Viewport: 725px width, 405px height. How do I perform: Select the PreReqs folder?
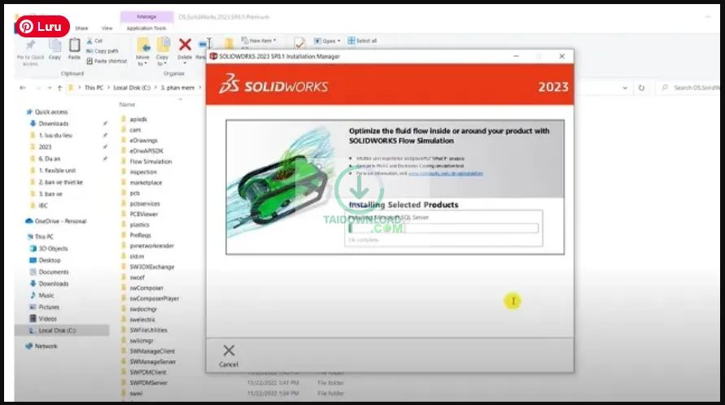pos(140,235)
